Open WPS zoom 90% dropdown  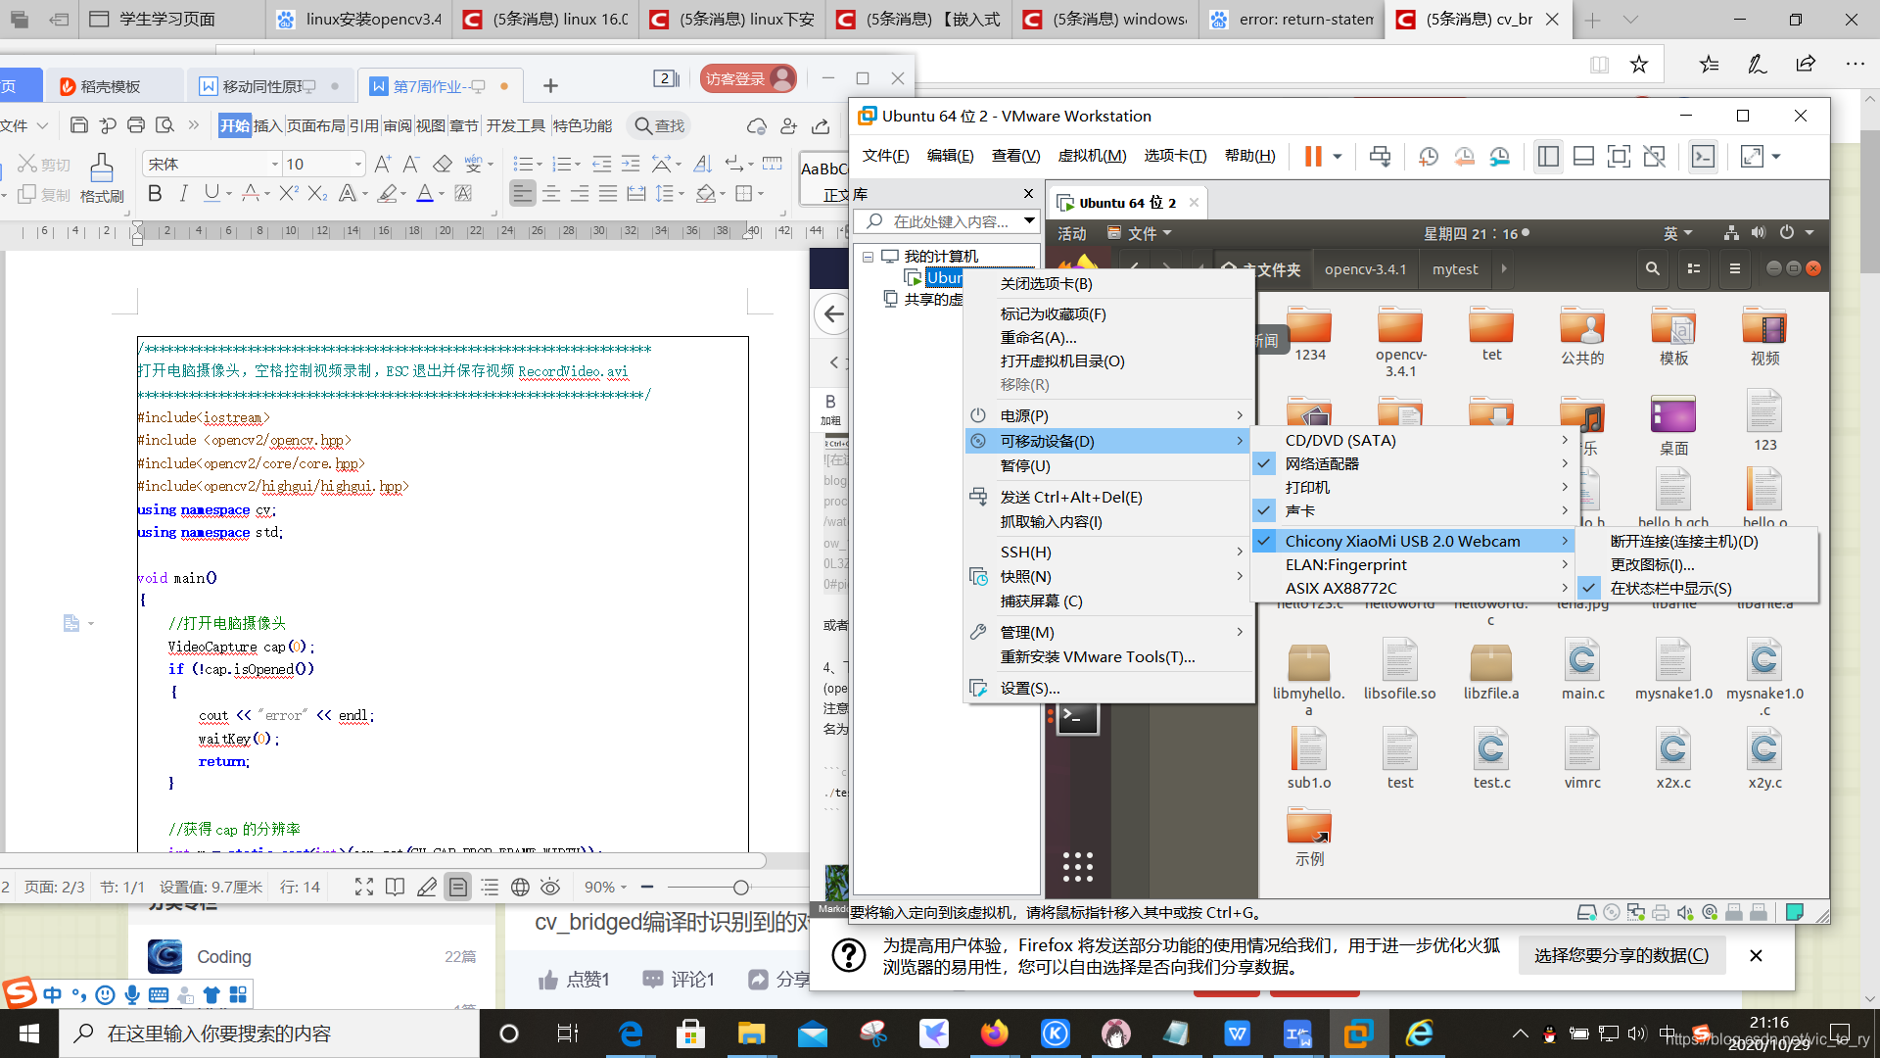point(605,887)
